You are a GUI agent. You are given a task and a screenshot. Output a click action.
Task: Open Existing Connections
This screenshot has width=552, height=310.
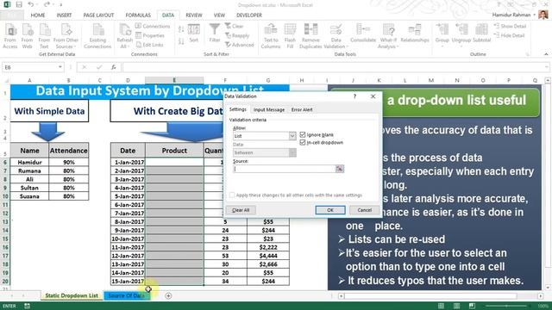(x=97, y=36)
